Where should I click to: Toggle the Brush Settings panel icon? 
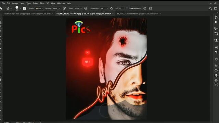(x=25, y=9)
